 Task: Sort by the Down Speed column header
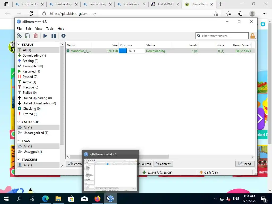pos(238,45)
